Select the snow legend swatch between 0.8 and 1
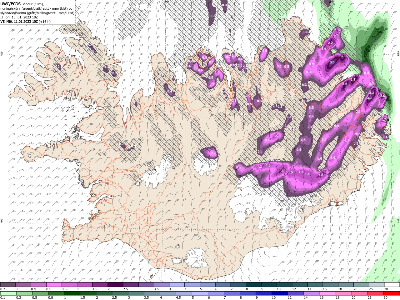This screenshot has height=300, width=400. click(x=69, y=284)
